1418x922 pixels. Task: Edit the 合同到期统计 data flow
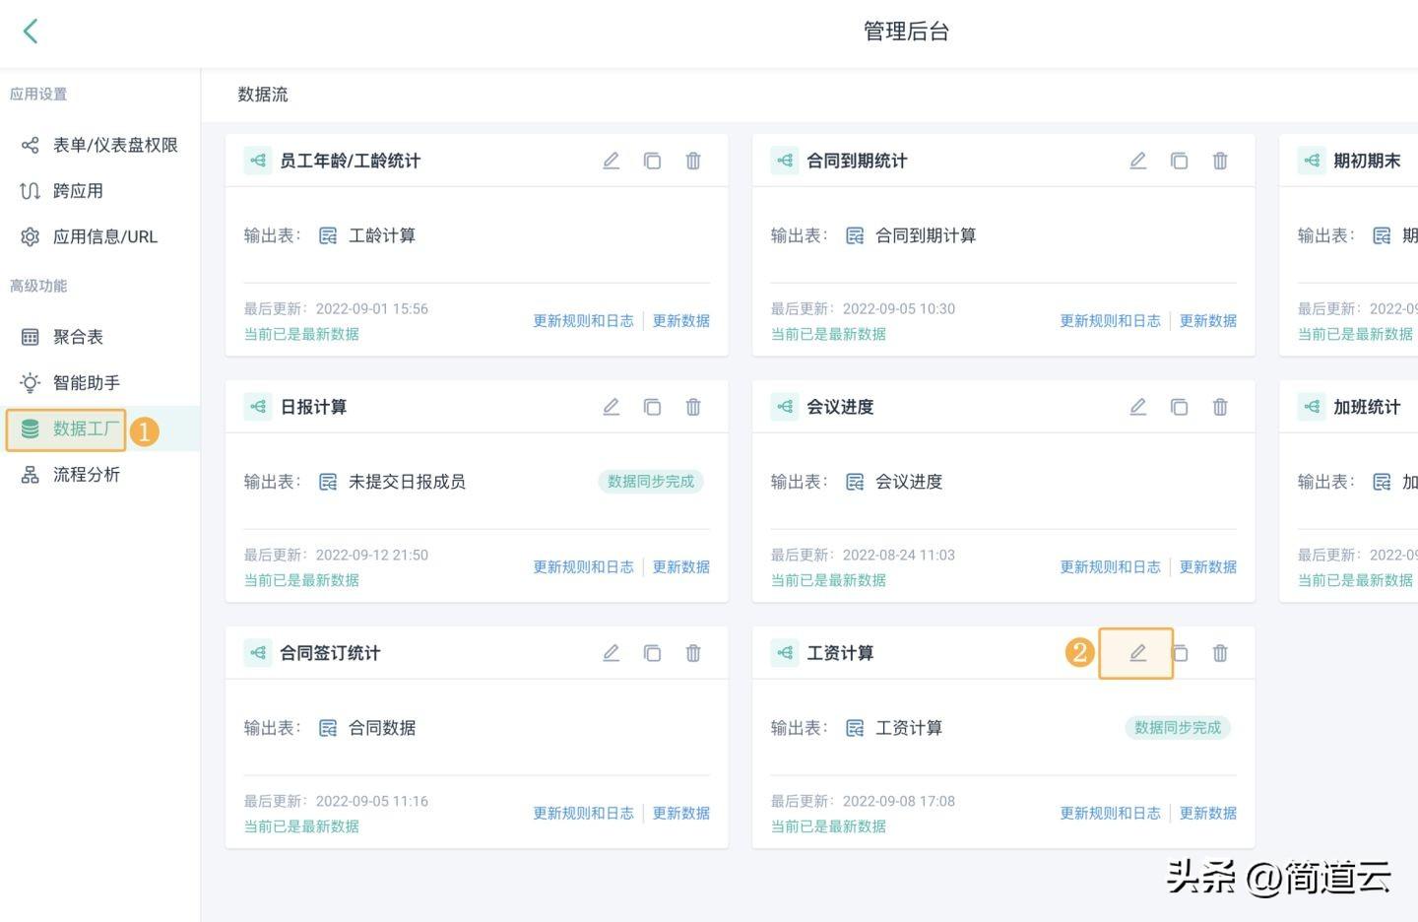pos(1138,161)
